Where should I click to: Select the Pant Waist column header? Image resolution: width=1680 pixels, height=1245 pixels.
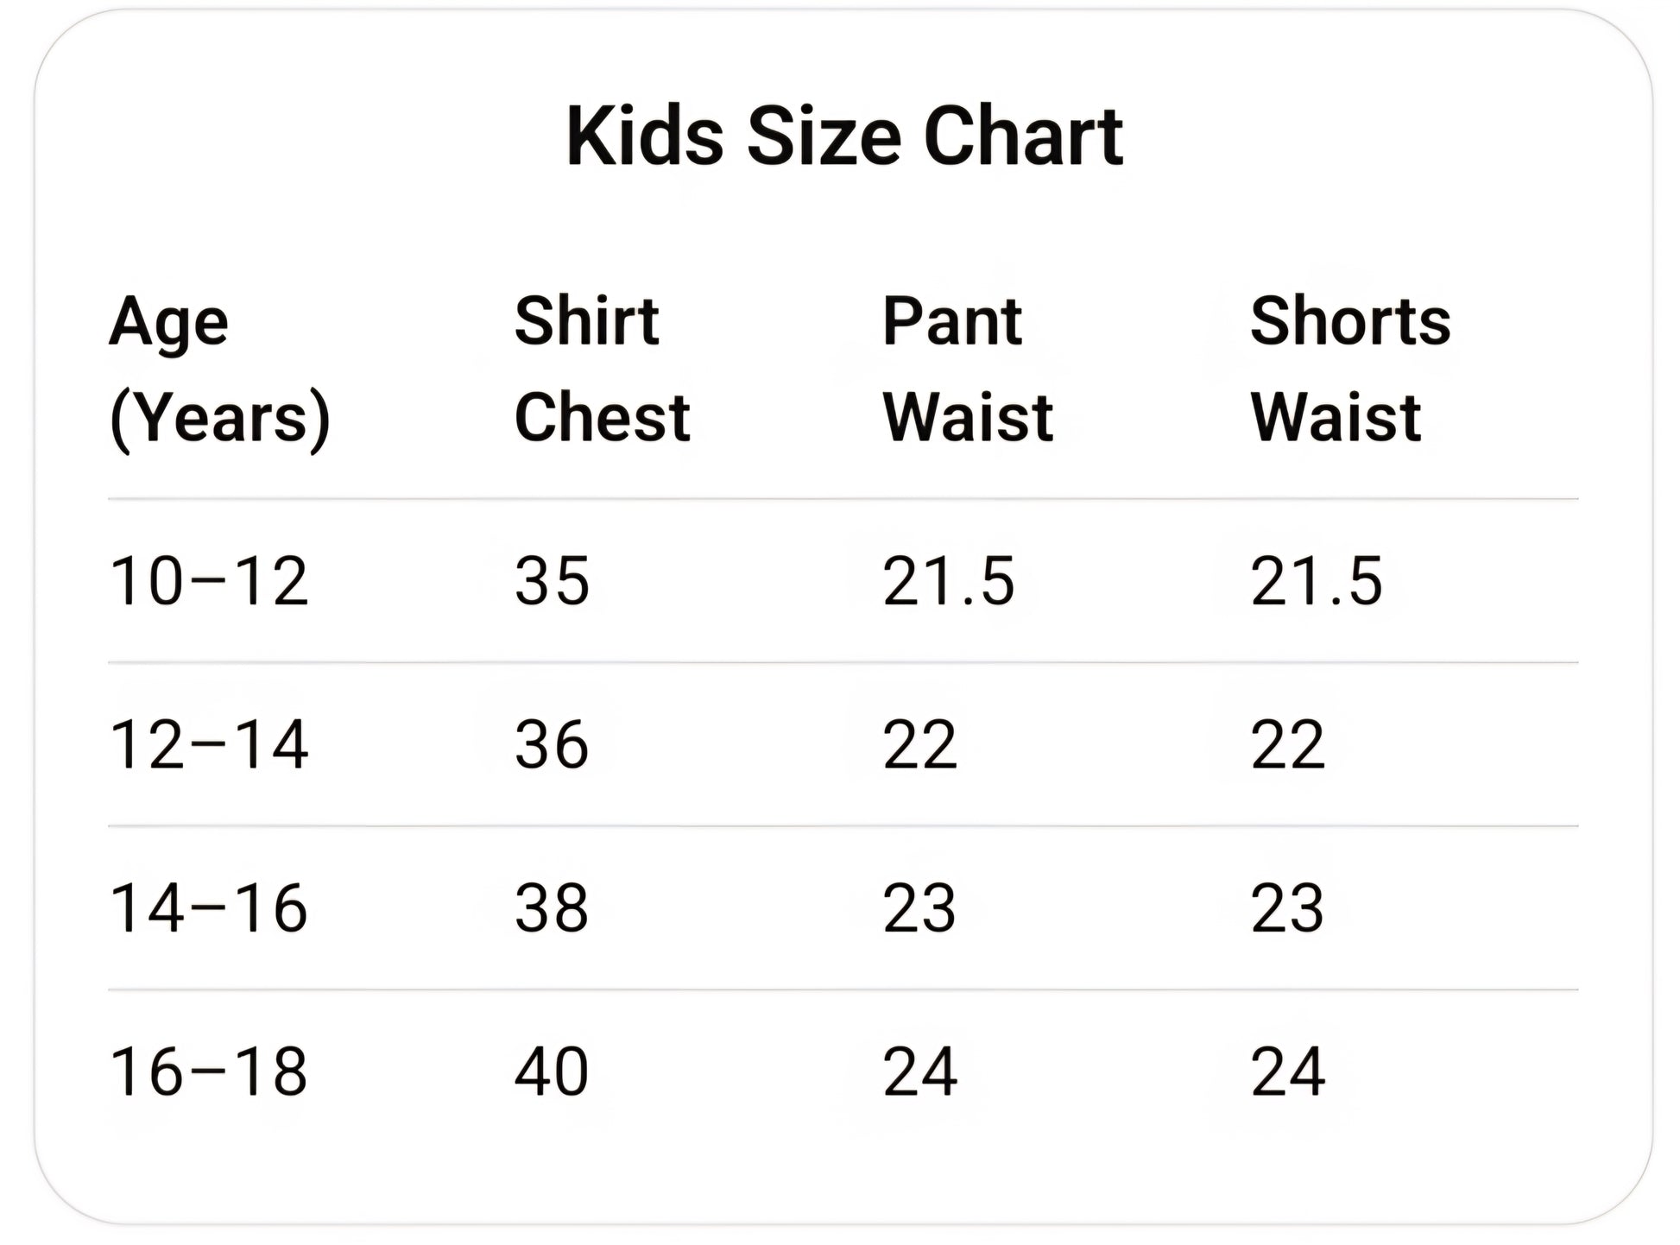coord(968,369)
